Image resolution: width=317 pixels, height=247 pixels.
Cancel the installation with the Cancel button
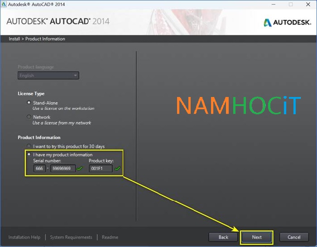pos(294,237)
